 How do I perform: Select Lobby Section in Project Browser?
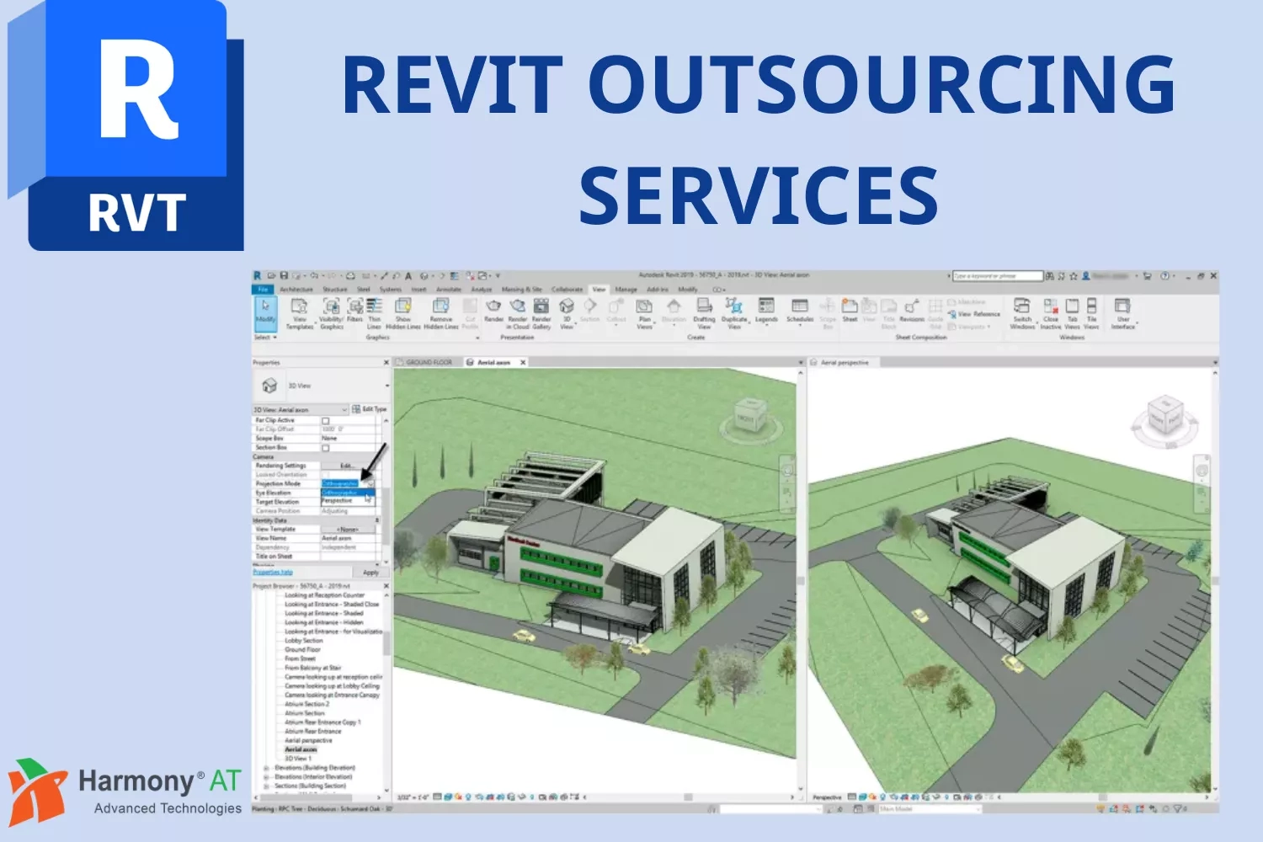tap(304, 641)
